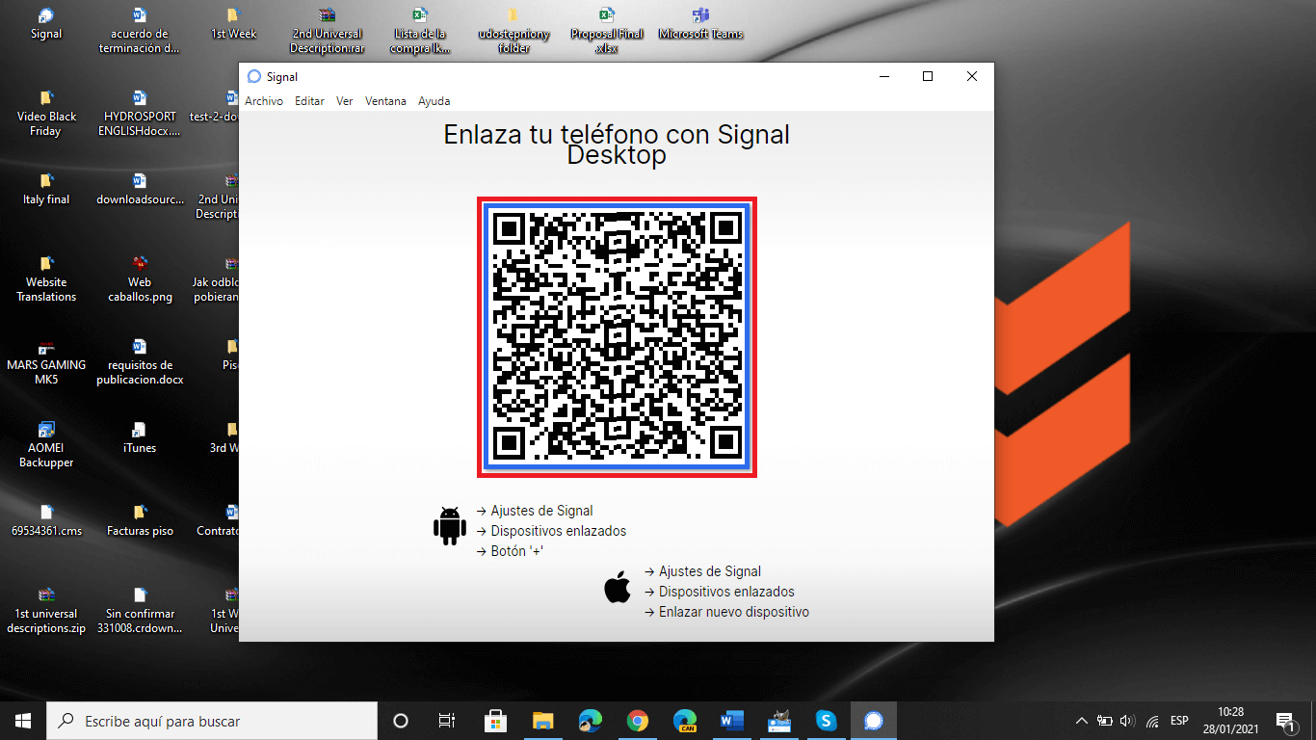Open the Editar menu

coord(309,101)
